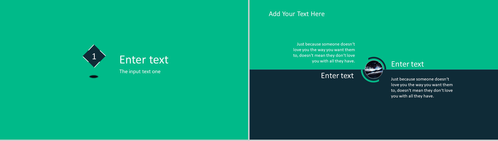Select the circular photo on the right slide
Image resolution: width=498 pixels, height=141 pixels.
click(373, 70)
